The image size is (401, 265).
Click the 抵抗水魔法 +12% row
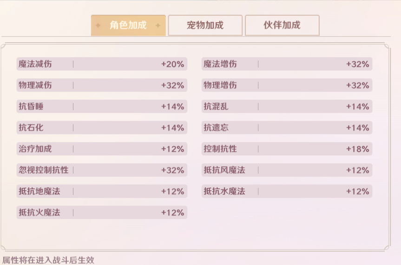[287, 191]
